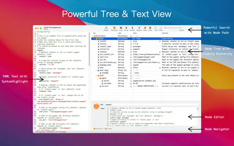Image resolution: width=234 pixels, height=146 pixels.
Task: Open true/false value popup for install
Action: [160, 41]
